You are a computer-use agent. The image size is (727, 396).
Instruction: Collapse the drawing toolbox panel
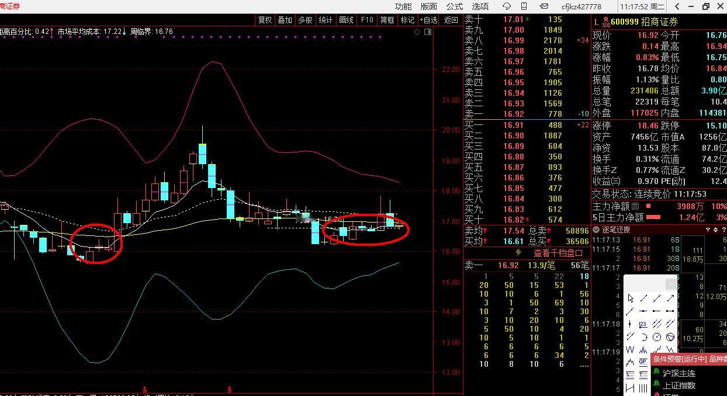click(671, 284)
